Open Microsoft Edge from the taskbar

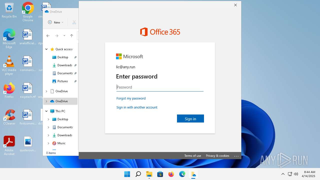(x=182, y=174)
